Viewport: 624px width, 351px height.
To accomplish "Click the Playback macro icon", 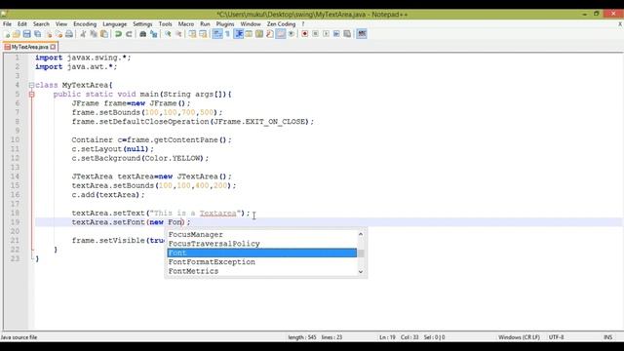I will pos(326,34).
